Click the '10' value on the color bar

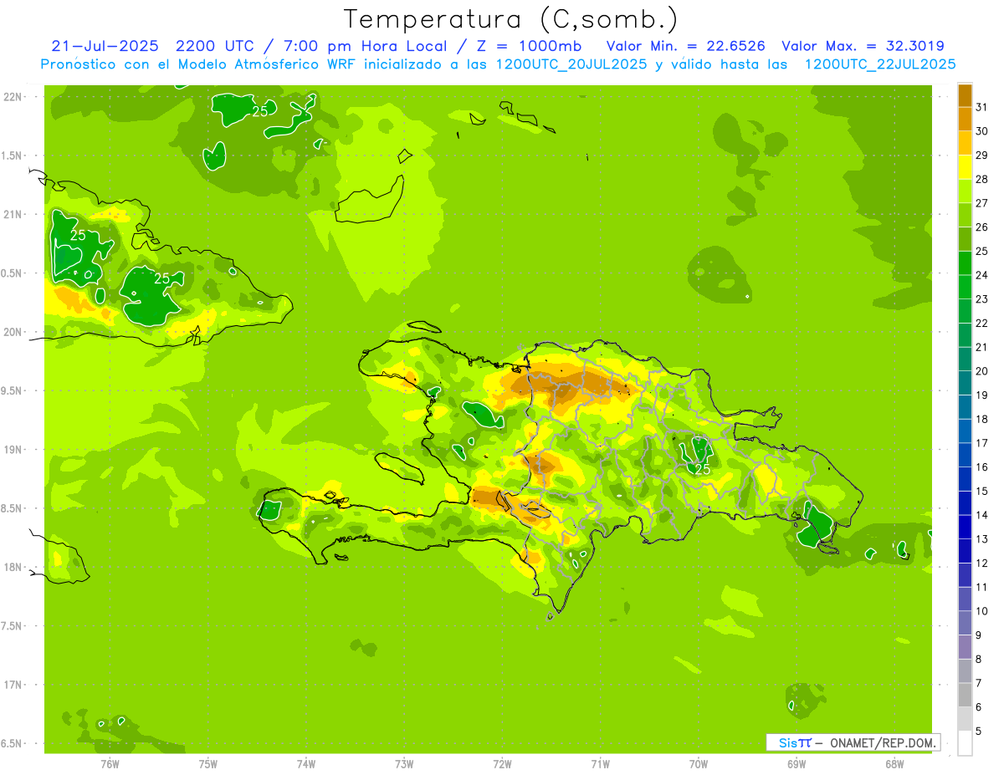click(981, 611)
